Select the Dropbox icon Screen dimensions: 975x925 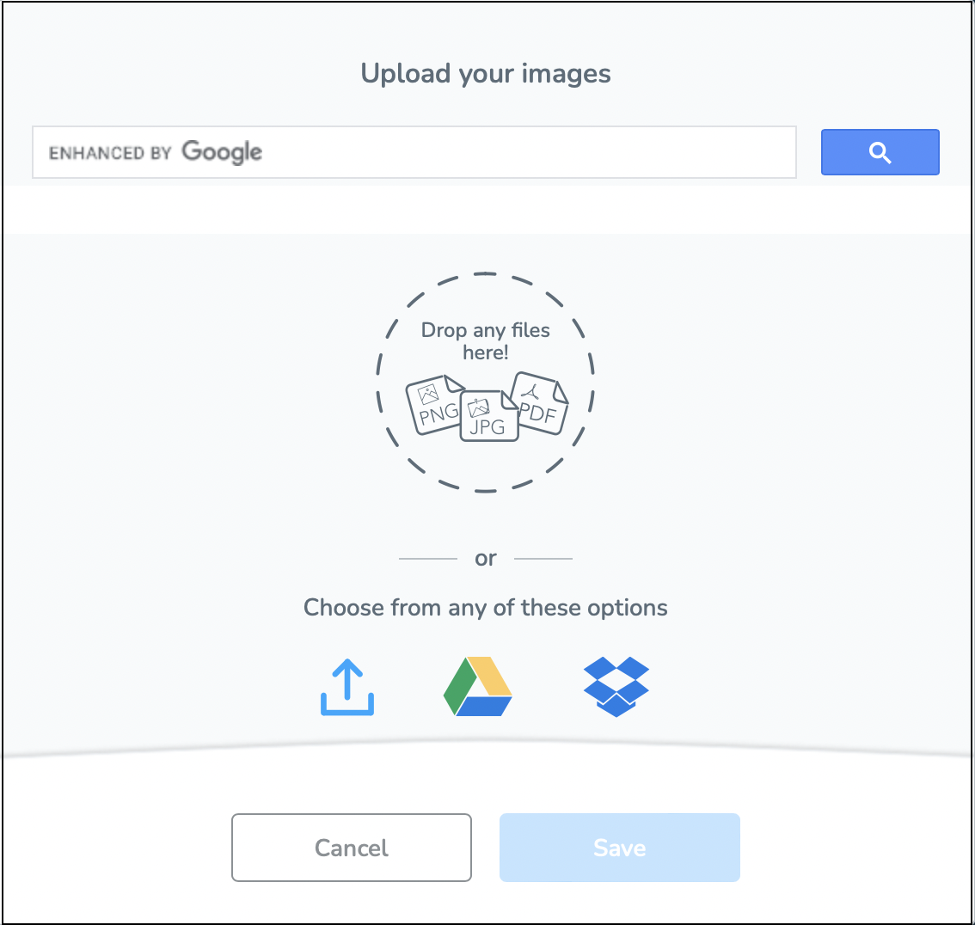tap(616, 687)
